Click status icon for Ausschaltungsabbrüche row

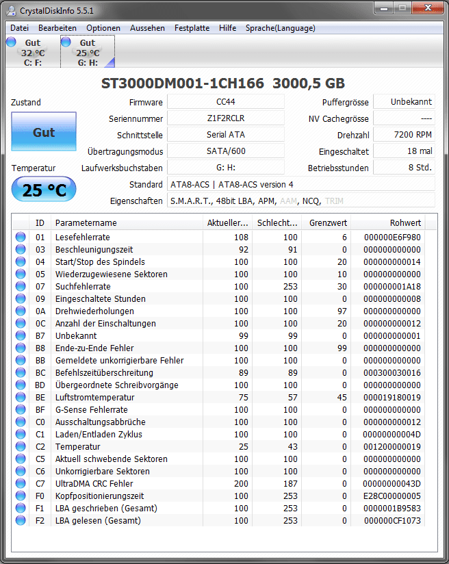click(x=21, y=422)
